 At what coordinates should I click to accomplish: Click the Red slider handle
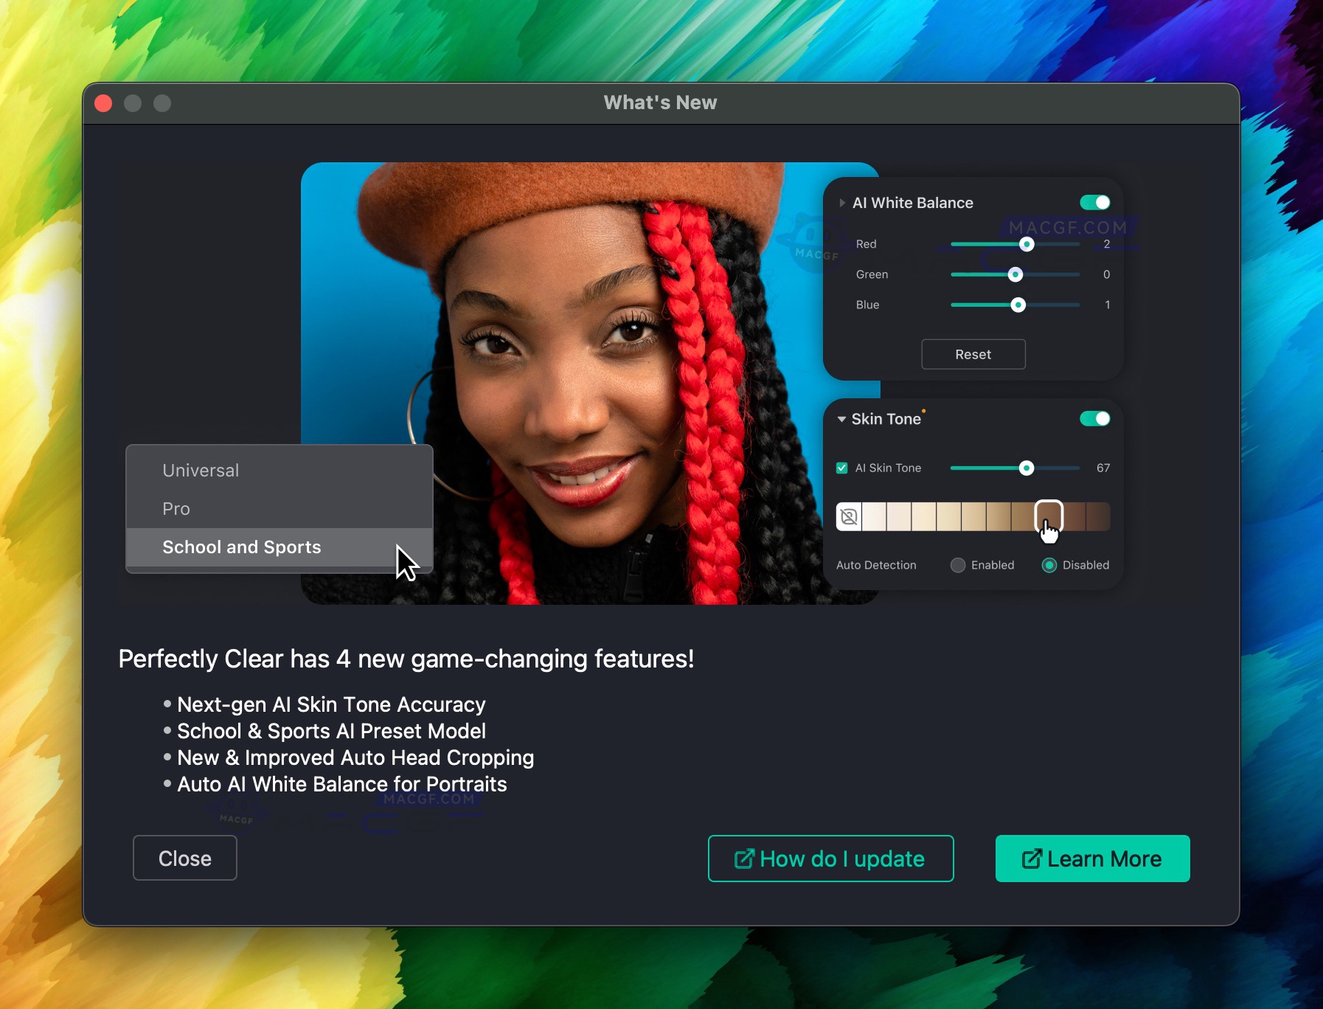(1027, 244)
